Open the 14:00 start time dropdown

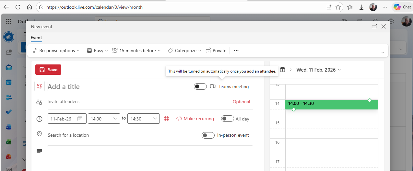tap(104, 119)
